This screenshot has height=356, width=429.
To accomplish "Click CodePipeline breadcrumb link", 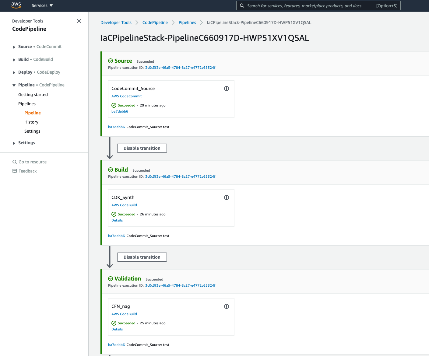I will (155, 23).
